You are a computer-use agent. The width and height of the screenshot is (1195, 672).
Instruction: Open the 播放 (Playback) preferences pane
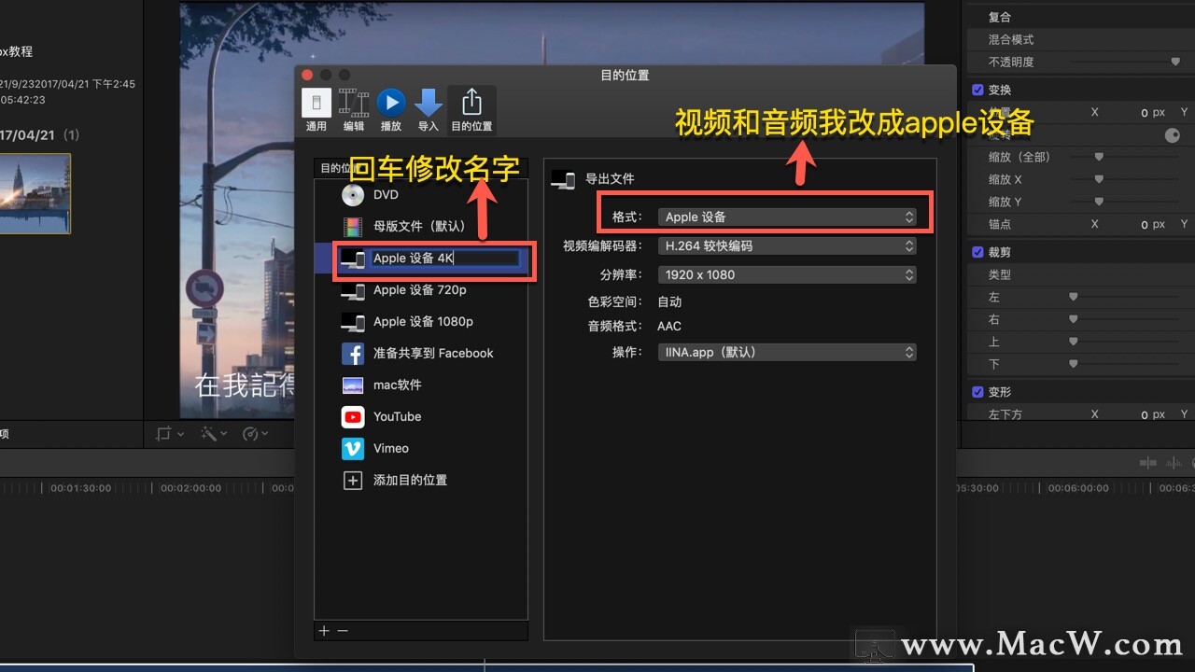391,110
